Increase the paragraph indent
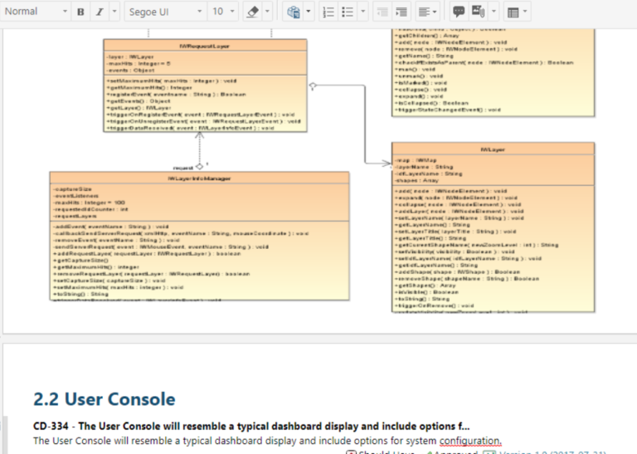637x454 pixels. [401, 12]
